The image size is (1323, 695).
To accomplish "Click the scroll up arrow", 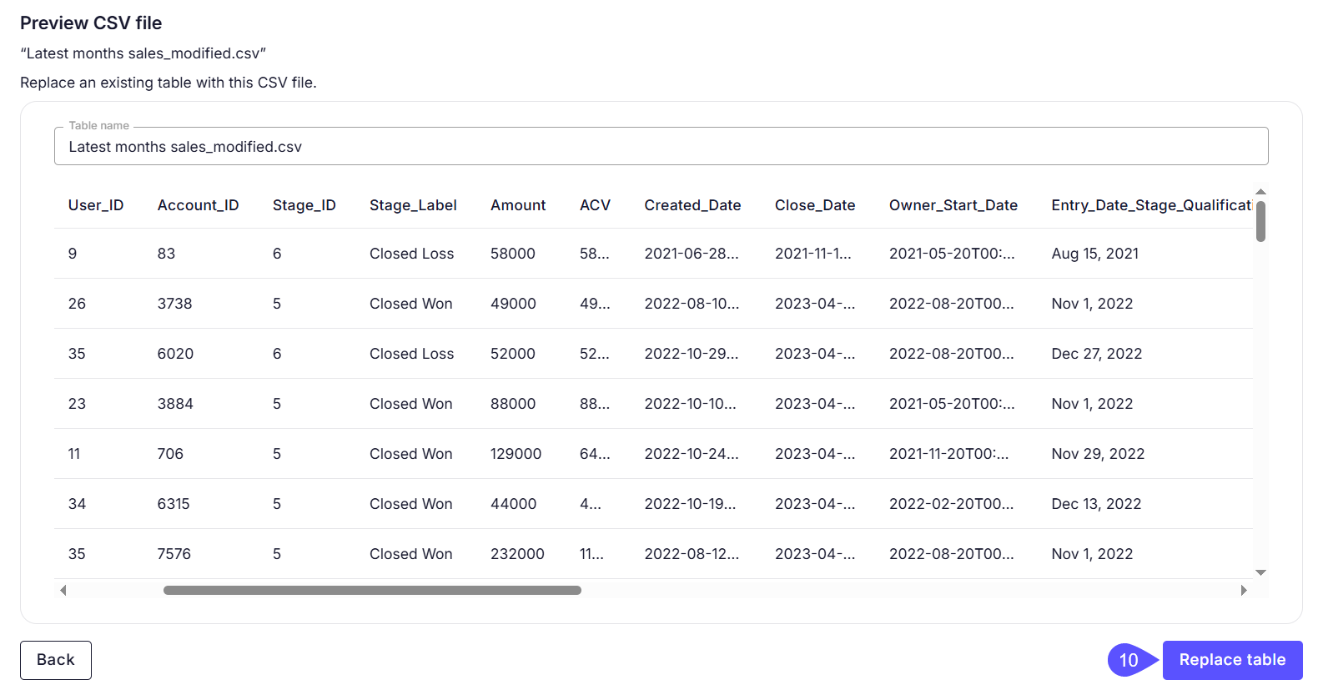I will pyautogui.click(x=1260, y=192).
